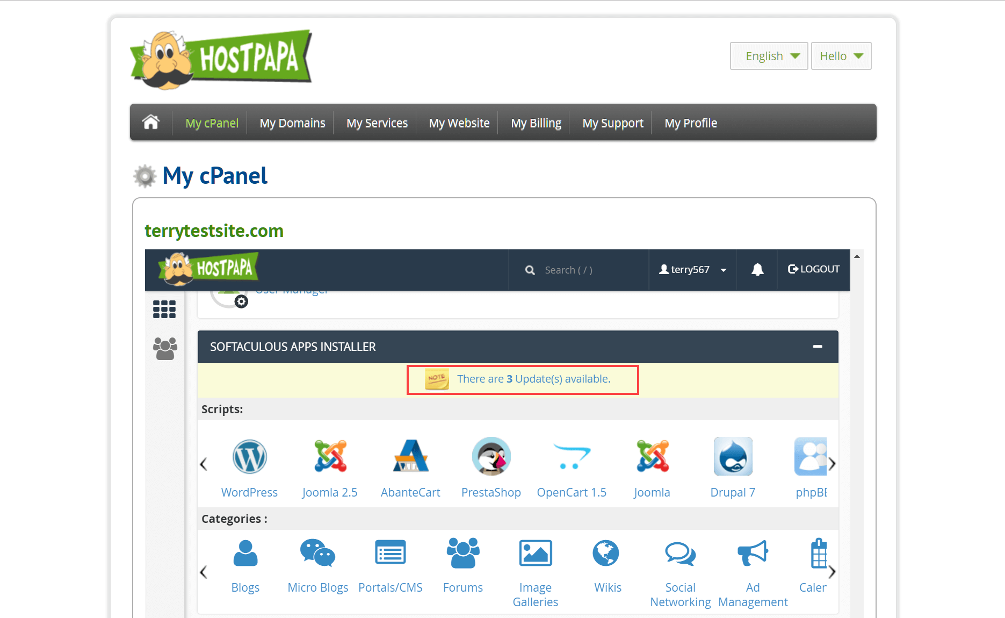Viewport: 1005px width, 618px height.
Task: Click the PrestaShop text link
Action: click(491, 492)
